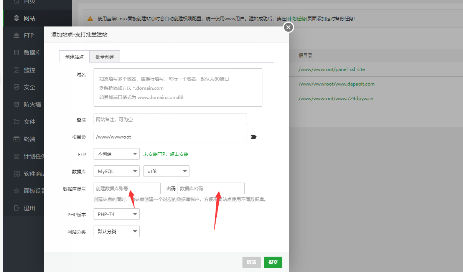This screenshot has width=463, height=272.
Task: Click the shield icon next to 安全
Action: pos(16,87)
